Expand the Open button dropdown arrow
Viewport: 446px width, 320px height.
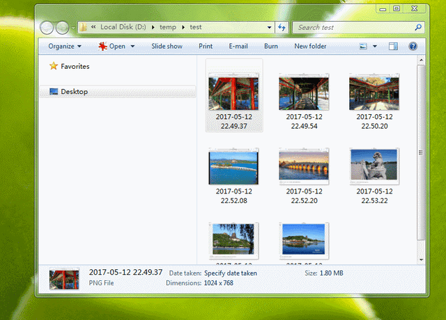point(132,47)
